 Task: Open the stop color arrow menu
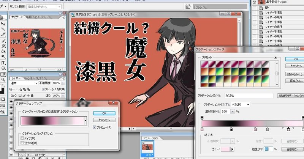point(232,149)
